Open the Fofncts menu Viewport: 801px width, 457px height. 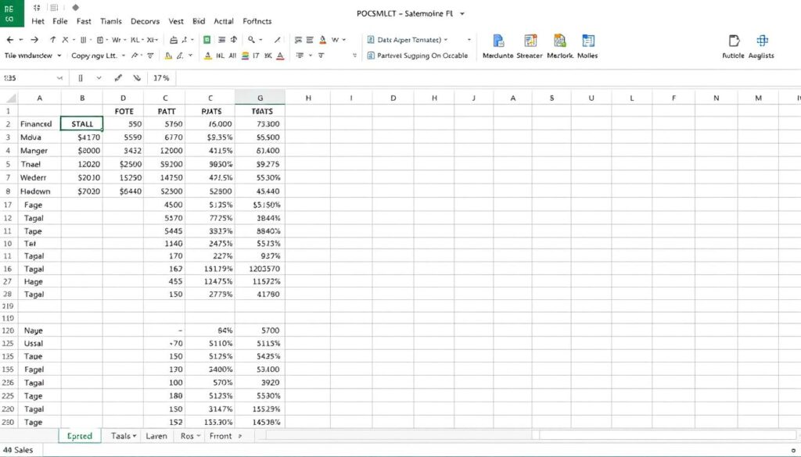257,21
